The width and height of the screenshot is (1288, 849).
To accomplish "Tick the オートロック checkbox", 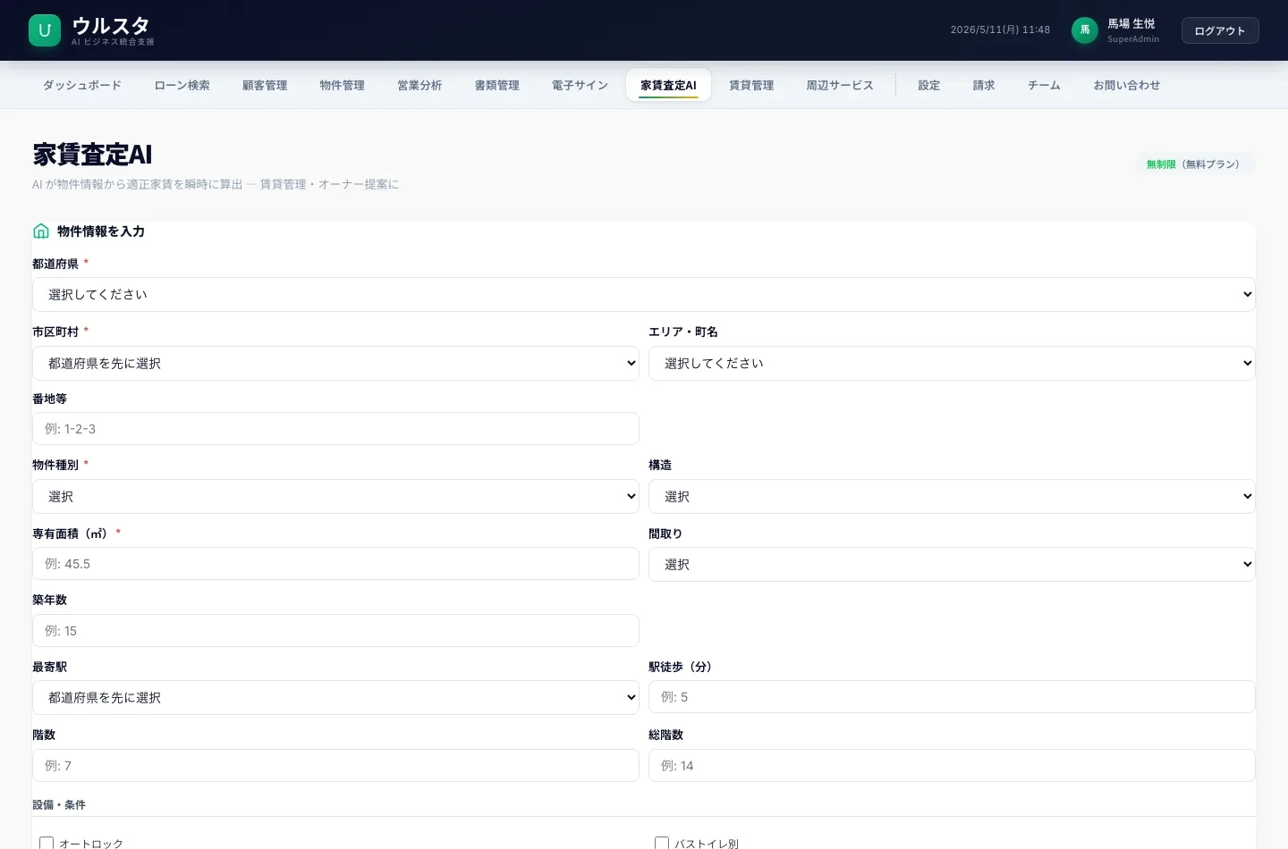I will tap(47, 844).
